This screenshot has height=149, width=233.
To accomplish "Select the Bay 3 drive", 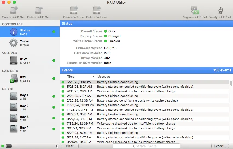I will point(30,118).
